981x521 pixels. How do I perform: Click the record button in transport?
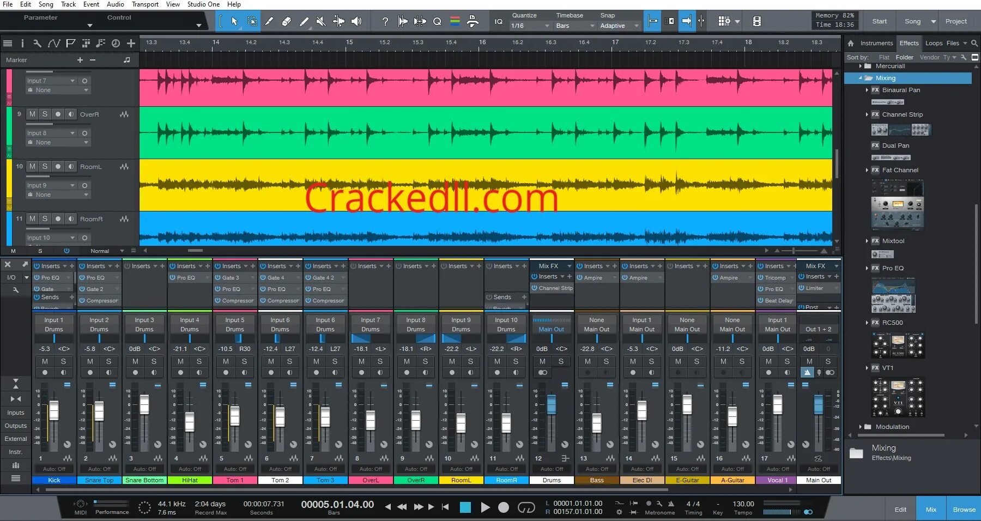504,507
